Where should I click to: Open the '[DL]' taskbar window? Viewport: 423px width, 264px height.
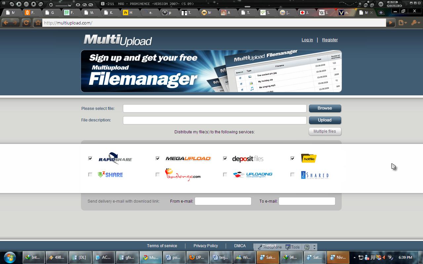(80, 257)
